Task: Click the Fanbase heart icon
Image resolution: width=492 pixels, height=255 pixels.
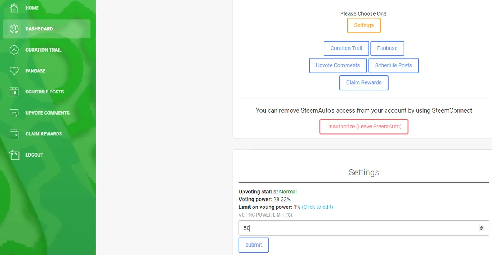Action: (x=14, y=71)
